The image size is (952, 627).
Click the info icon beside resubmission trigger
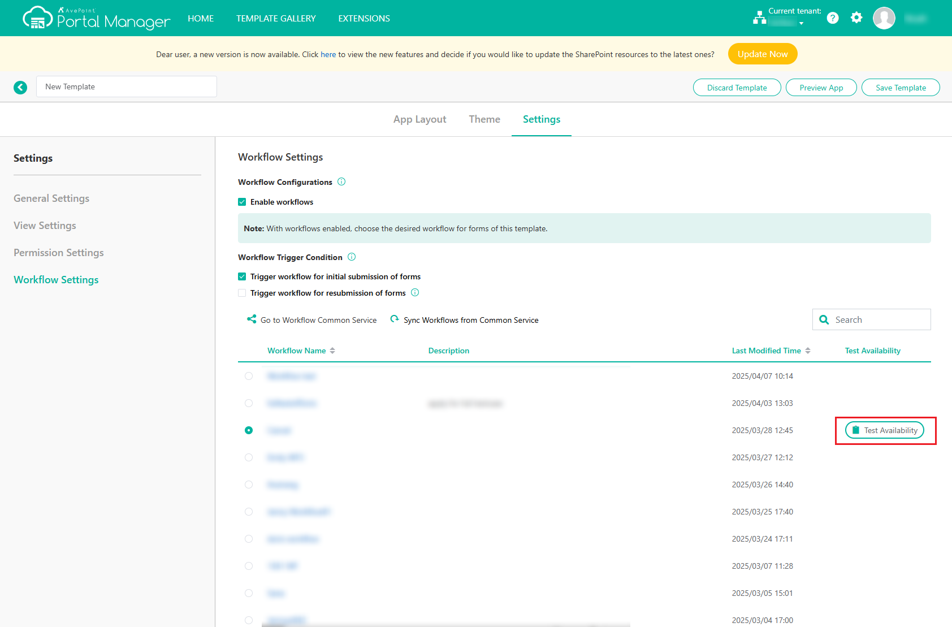tap(415, 293)
